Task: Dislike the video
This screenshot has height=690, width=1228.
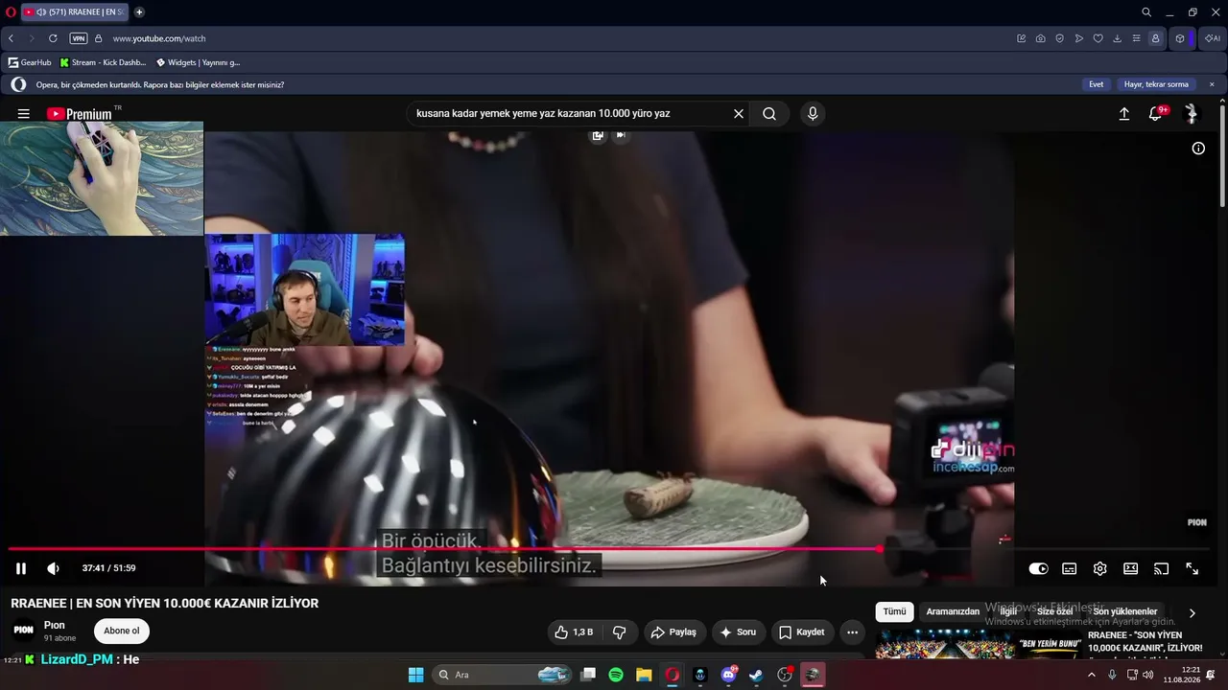Action: (x=620, y=632)
